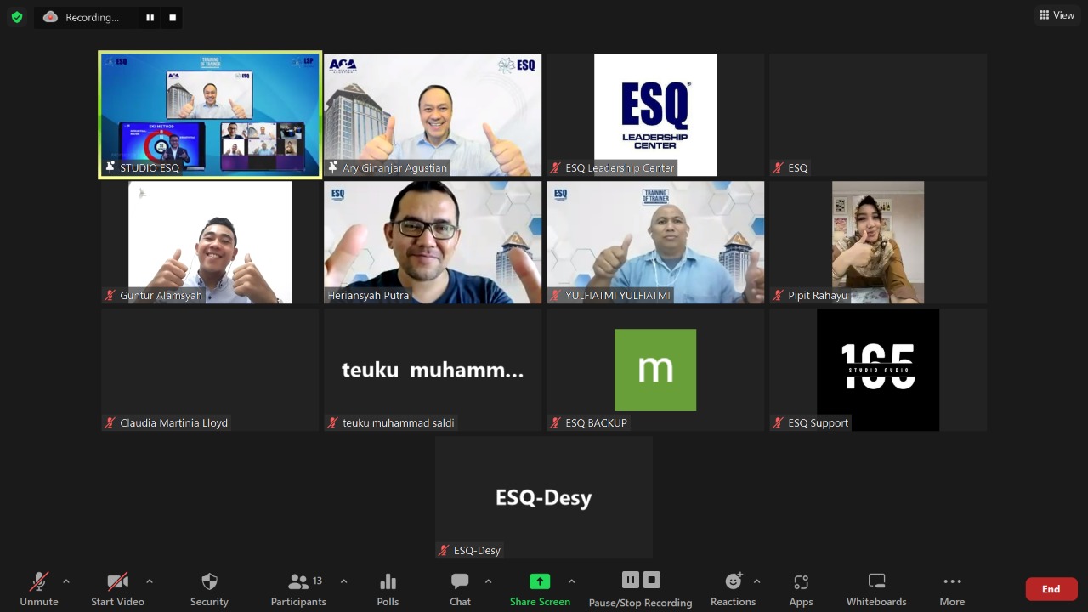Stop recording from bottom toolbar
Screen dimensions: 1088x612
tap(652, 580)
